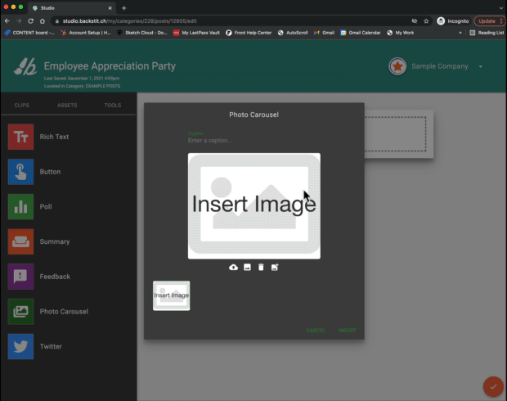Open the My LastPass Vault bookmark

pos(196,33)
